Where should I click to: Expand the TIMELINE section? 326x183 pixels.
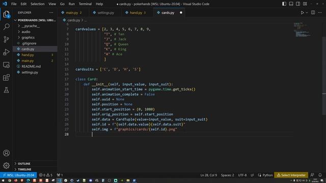point(35,169)
